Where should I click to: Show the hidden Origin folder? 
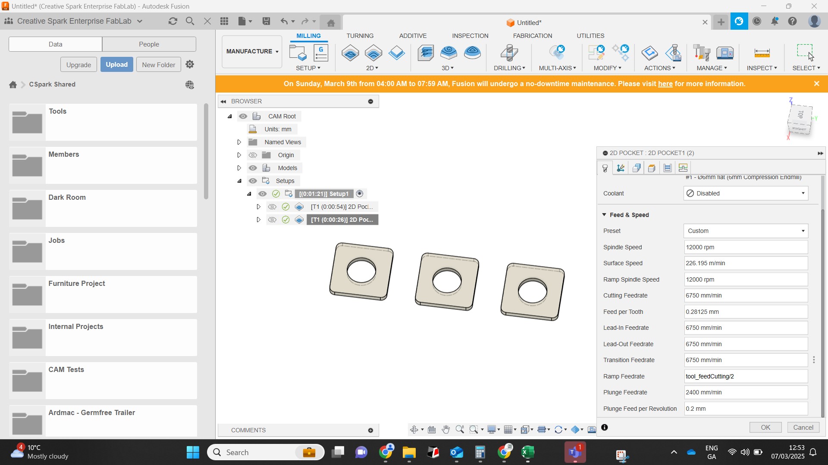click(253, 155)
